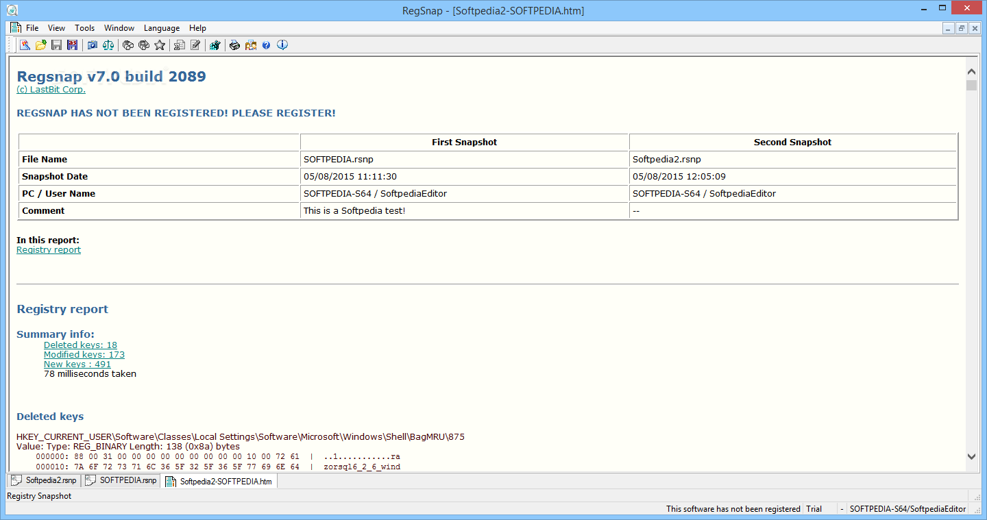Click the blue info bubble icon
Image resolution: width=987 pixels, height=520 pixels.
[282, 45]
